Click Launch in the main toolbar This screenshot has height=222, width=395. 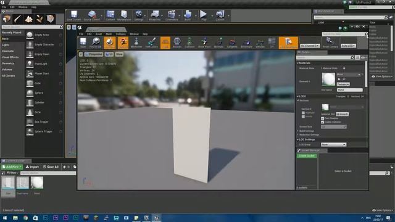pyautogui.click(x=220, y=15)
